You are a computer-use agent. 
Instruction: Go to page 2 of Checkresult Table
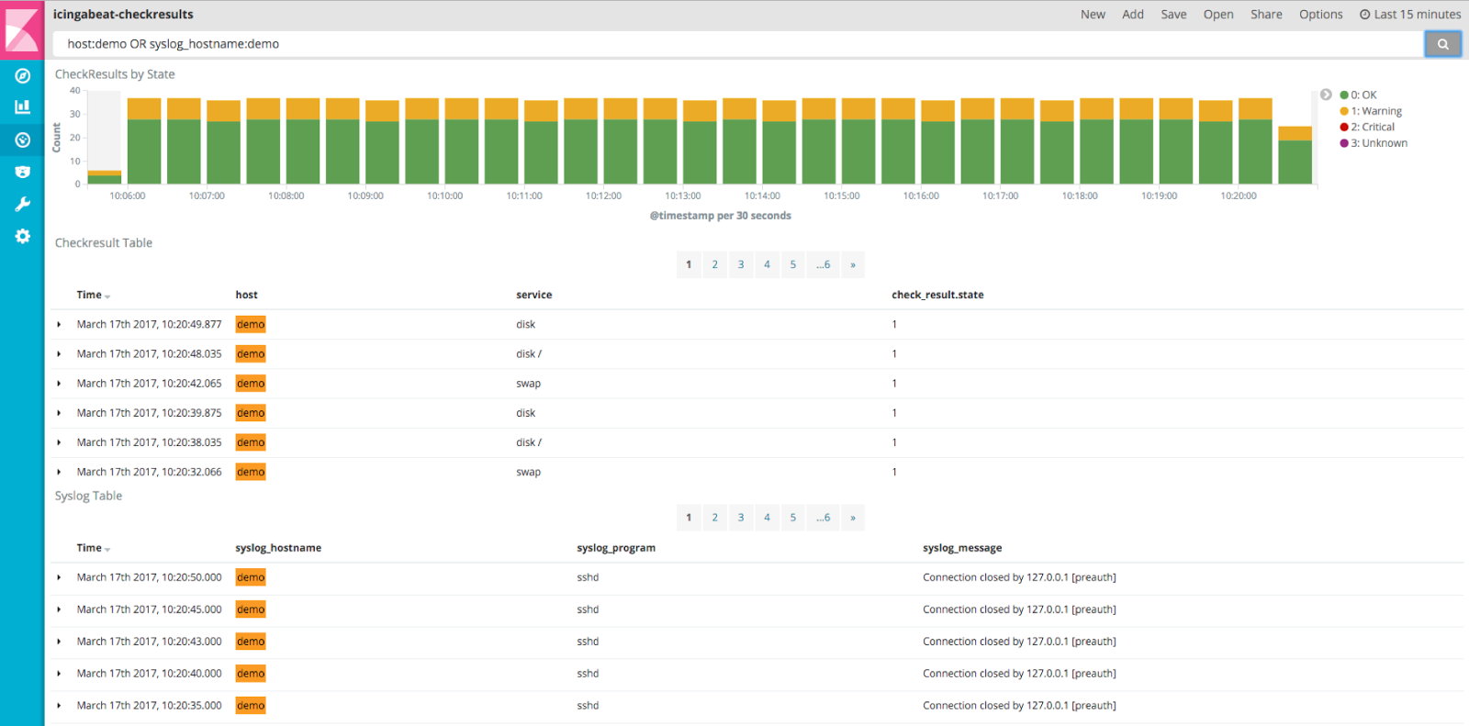715,264
